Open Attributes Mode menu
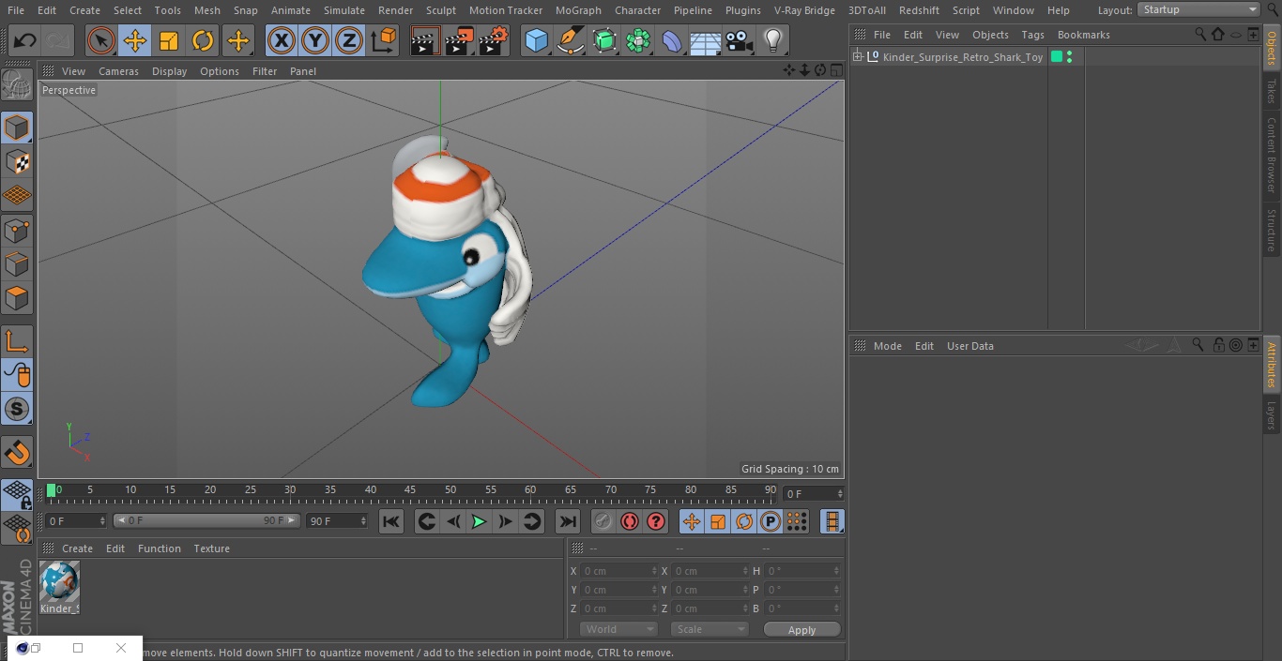This screenshot has height=661, width=1282. tap(888, 346)
